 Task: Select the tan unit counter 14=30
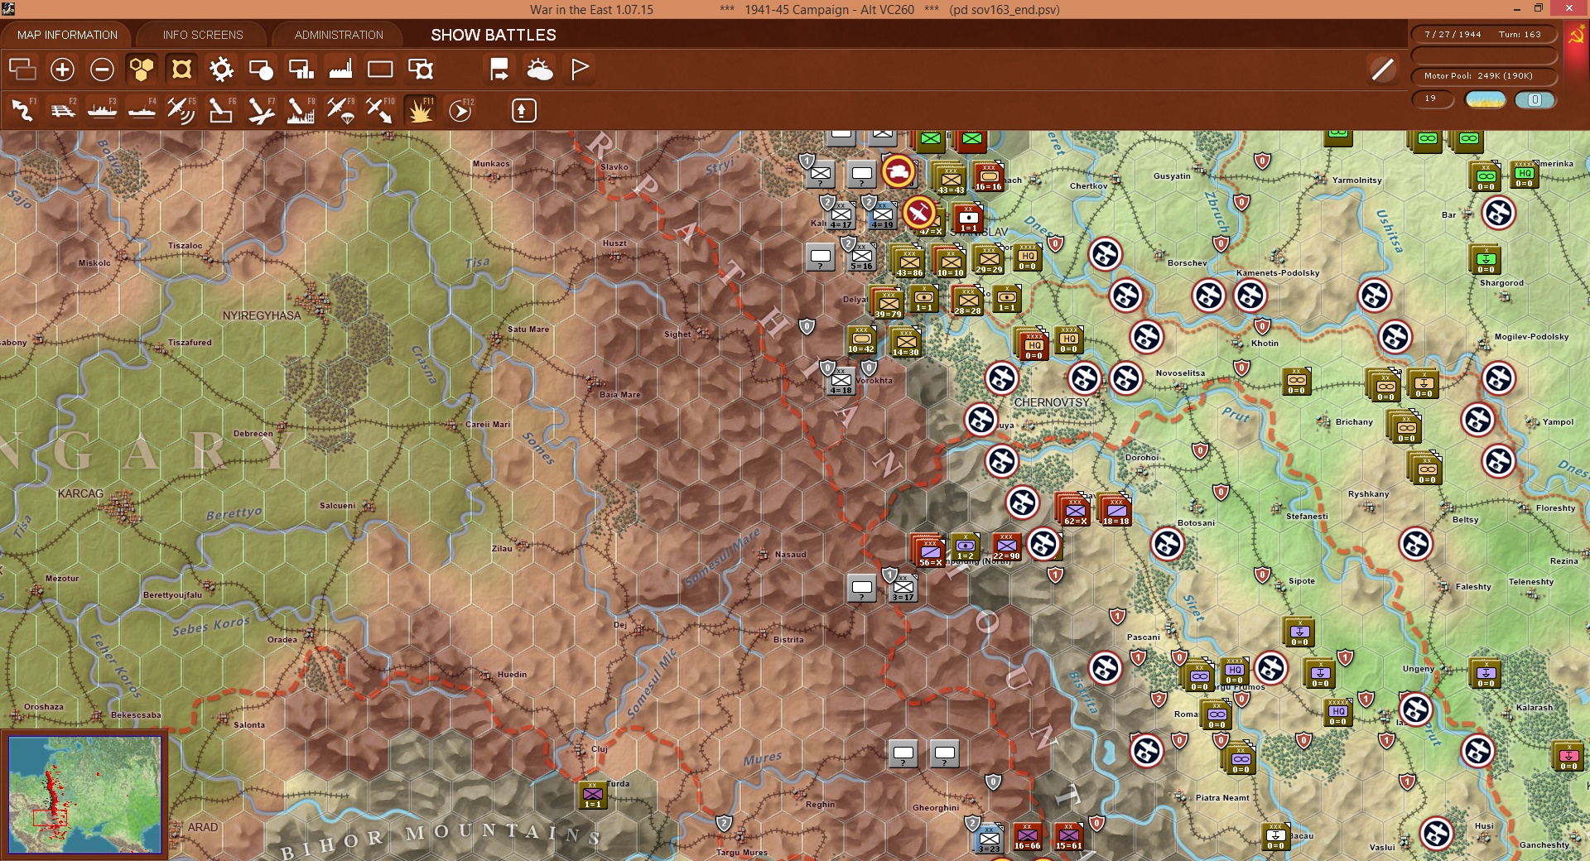(906, 343)
